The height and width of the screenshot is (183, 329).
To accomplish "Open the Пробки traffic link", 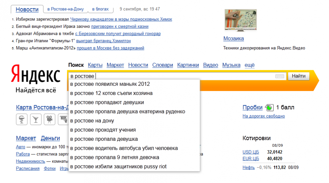I will (252, 107).
